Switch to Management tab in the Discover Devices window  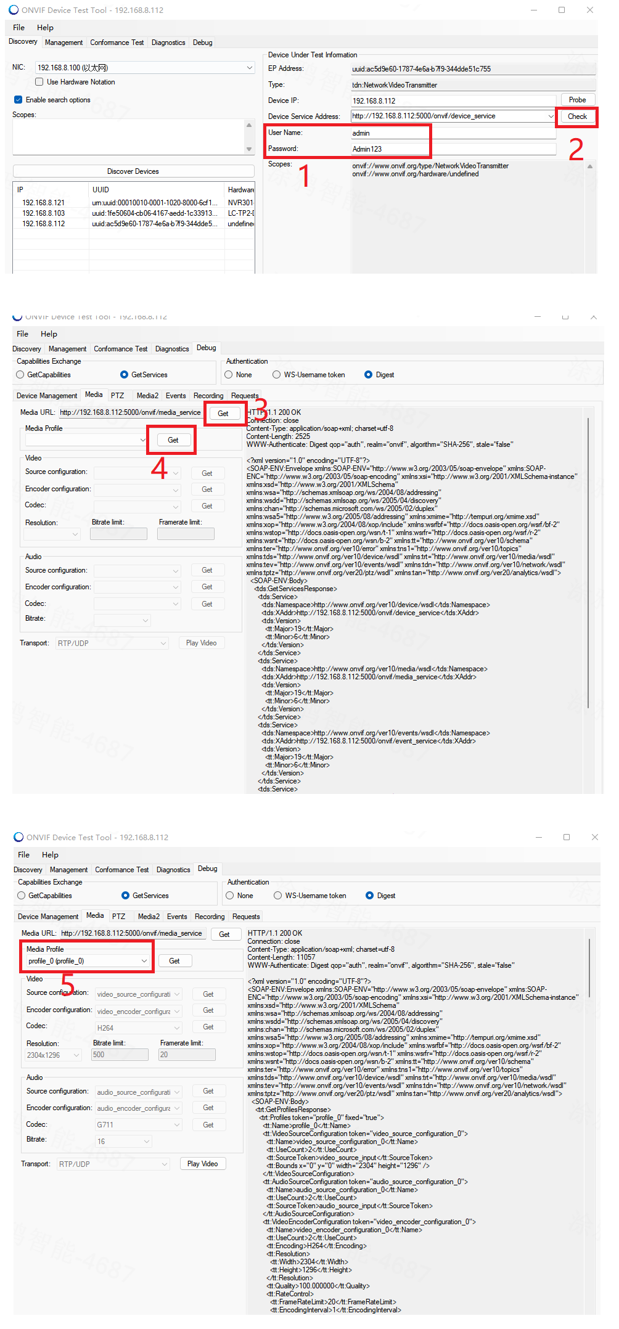point(64,43)
